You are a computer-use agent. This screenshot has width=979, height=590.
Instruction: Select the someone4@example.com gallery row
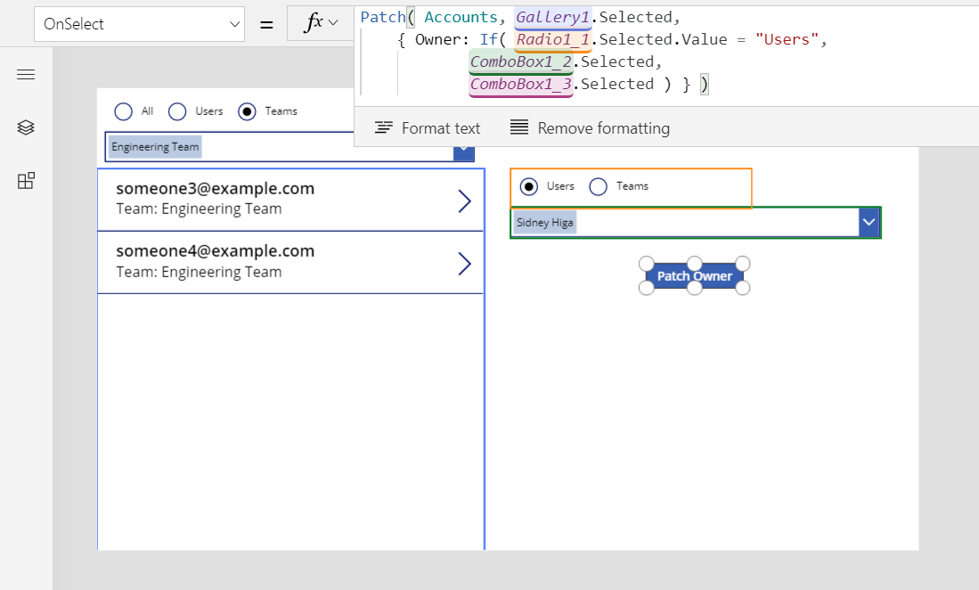291,263
